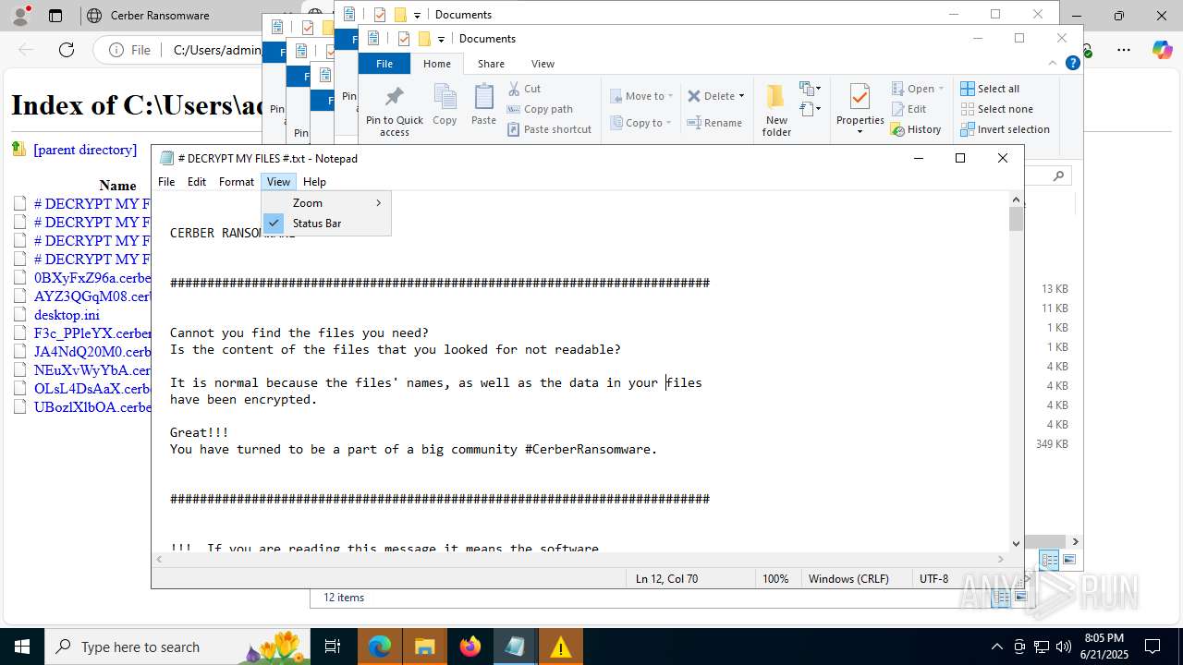Select the View ribbon tab in Explorer
The width and height of the screenshot is (1183, 665).
[x=543, y=64]
